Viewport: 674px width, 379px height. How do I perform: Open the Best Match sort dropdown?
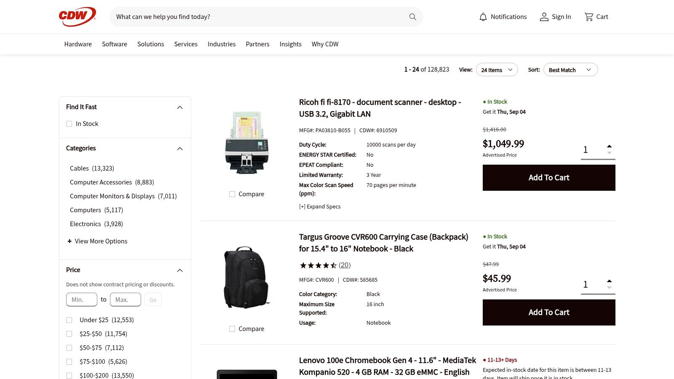tap(570, 69)
